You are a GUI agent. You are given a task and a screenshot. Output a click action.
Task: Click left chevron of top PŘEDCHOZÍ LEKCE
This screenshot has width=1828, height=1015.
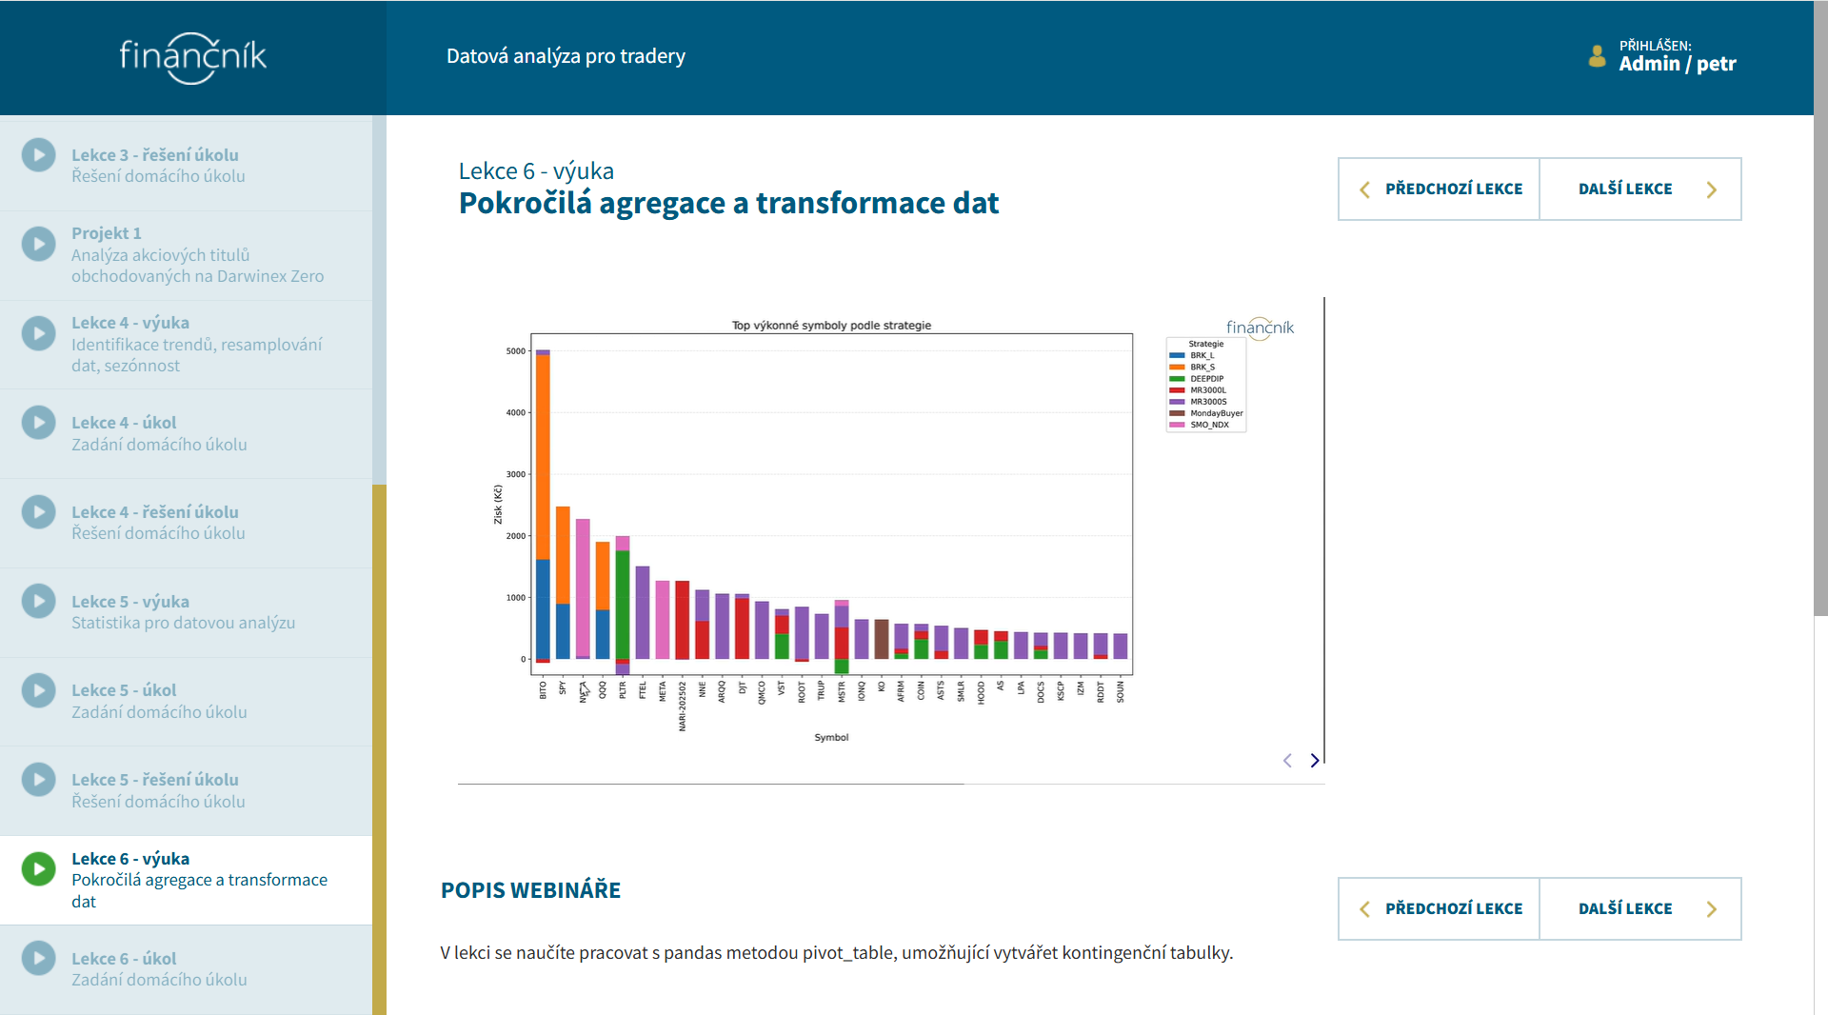[x=1364, y=189]
